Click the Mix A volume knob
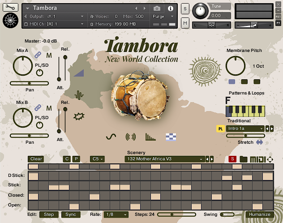 coord(23,66)
